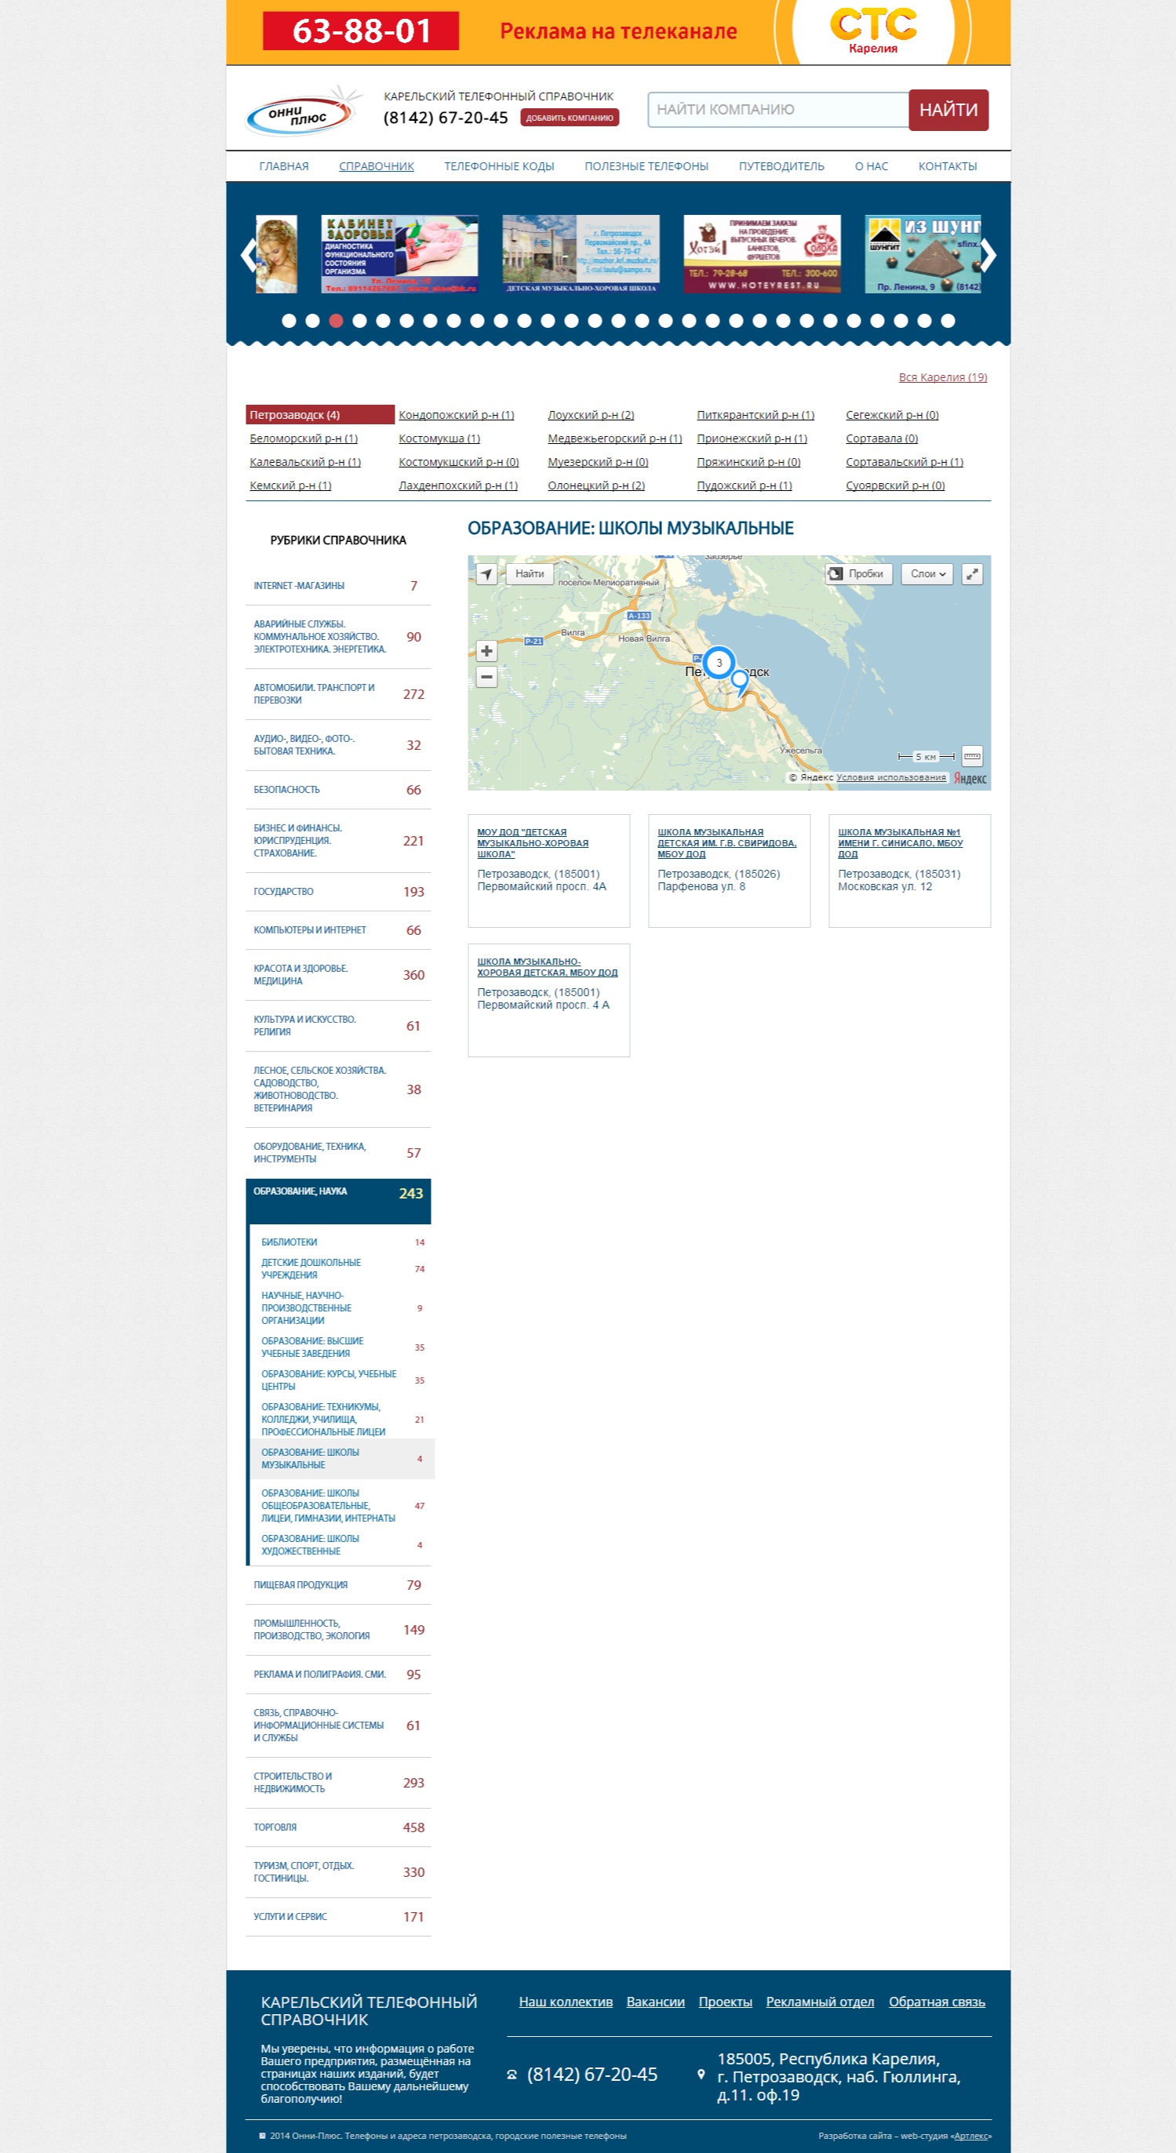Image resolution: width=1176 pixels, height=2153 pixels.
Task: Click the map geolocation arrow icon
Action: 486,574
